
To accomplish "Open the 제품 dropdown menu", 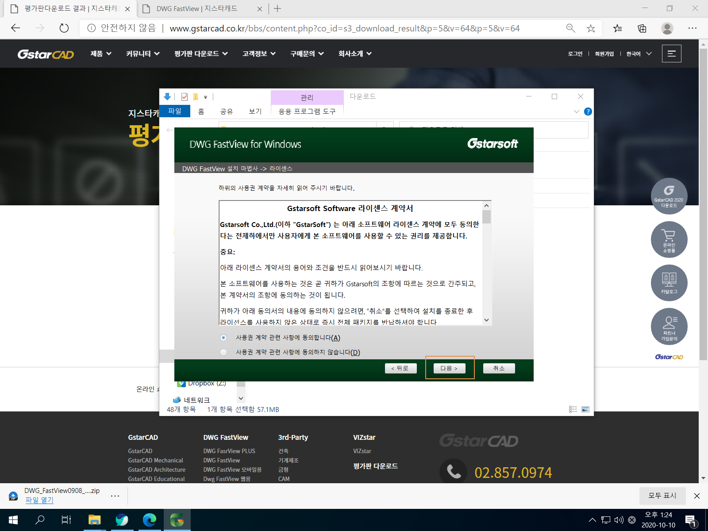I will coord(101,54).
